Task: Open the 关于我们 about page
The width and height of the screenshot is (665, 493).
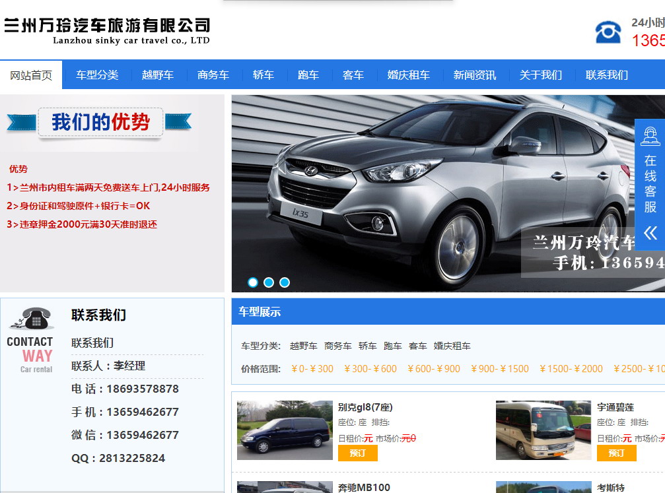Action: click(541, 75)
